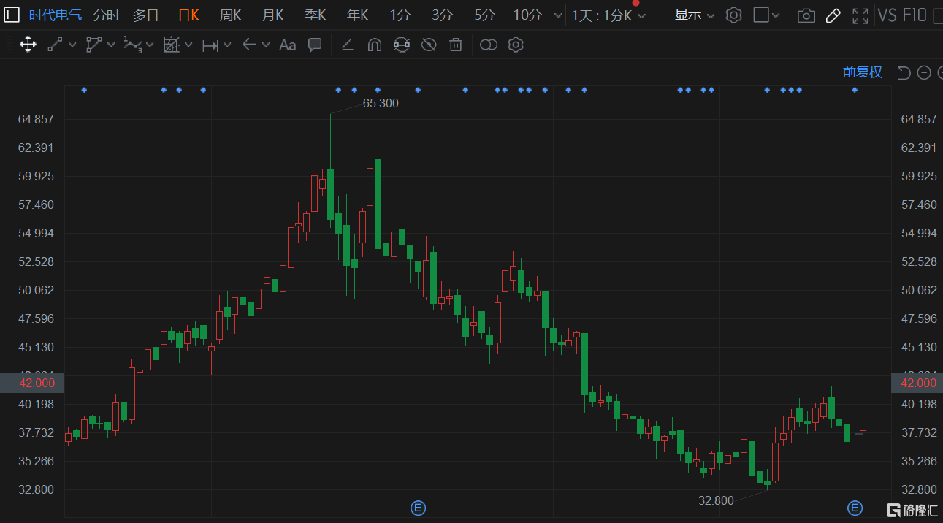
Task: Toggle magnet snap mode
Action: point(374,45)
